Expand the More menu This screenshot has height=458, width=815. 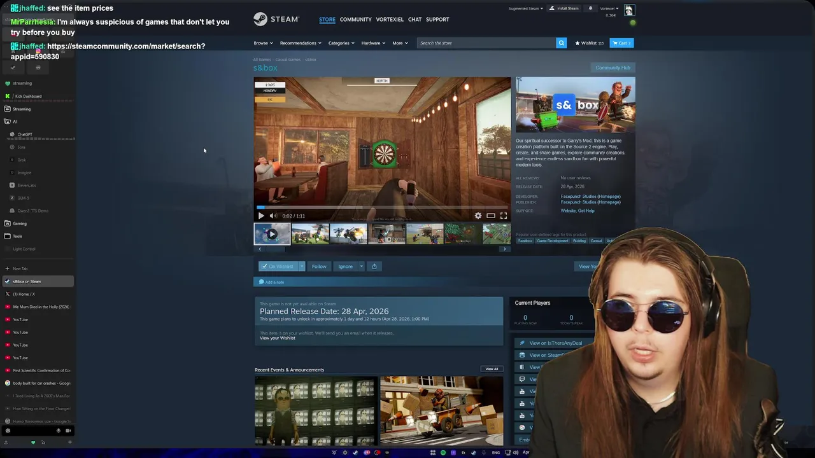click(400, 43)
